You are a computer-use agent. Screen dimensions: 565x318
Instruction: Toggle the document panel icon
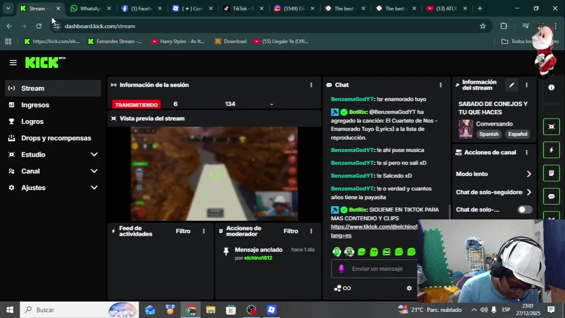point(551,173)
